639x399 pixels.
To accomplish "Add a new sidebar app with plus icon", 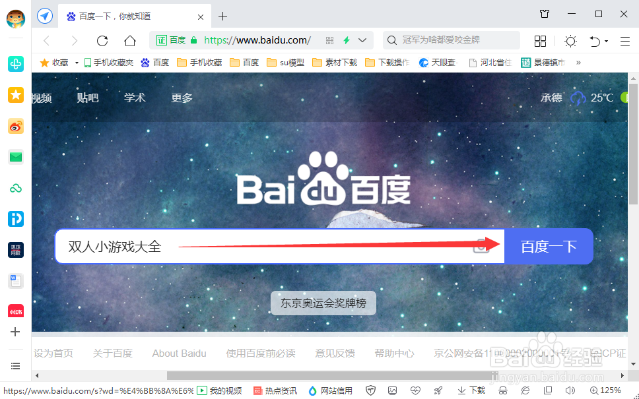I will (15, 332).
